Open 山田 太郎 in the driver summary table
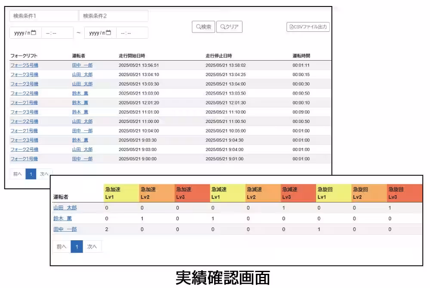 65,208
